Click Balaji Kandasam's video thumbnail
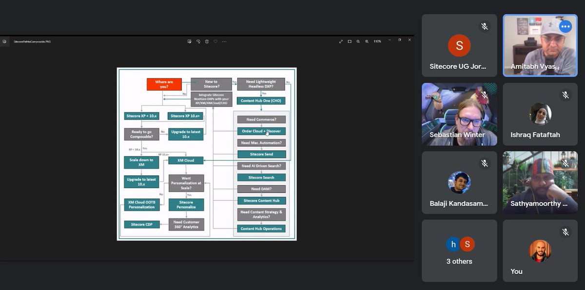 pos(459,182)
